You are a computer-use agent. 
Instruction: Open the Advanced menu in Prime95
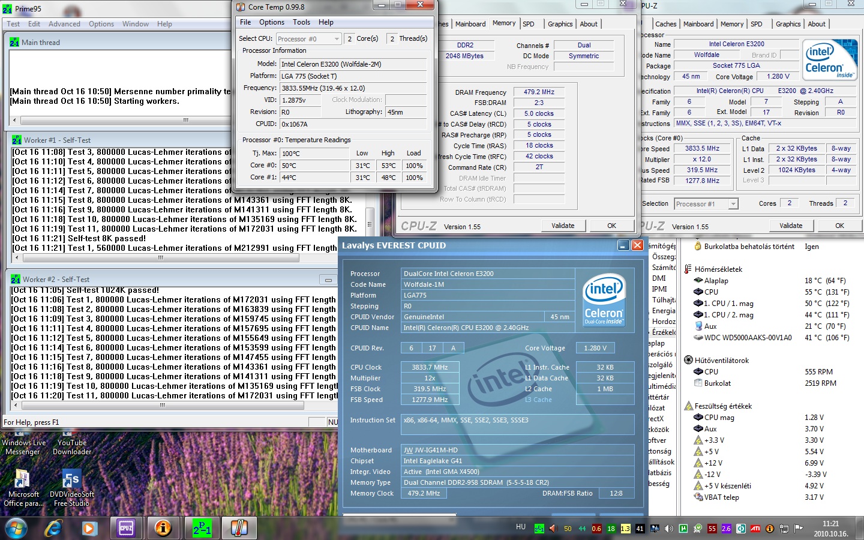[x=64, y=24]
